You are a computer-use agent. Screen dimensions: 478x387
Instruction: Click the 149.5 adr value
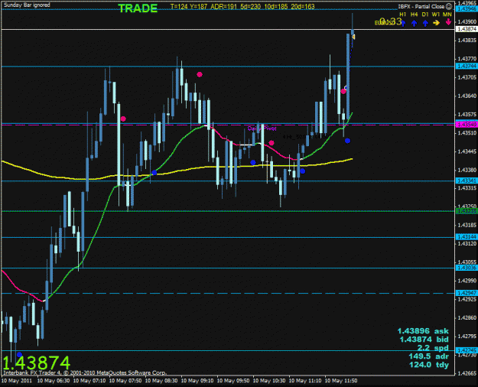coord(428,356)
